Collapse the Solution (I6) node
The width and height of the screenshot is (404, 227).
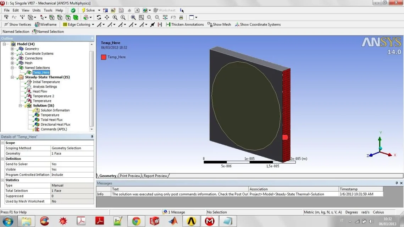tap(20, 106)
